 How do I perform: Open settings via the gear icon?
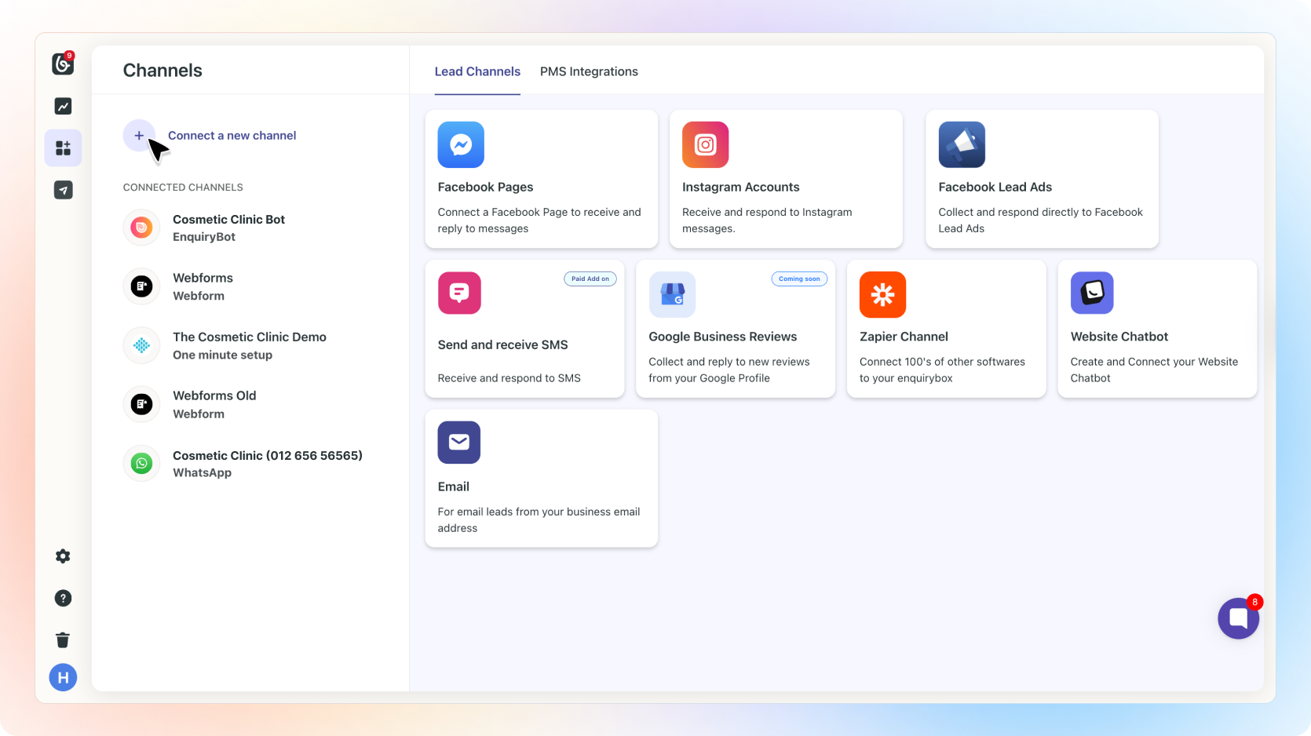click(63, 556)
